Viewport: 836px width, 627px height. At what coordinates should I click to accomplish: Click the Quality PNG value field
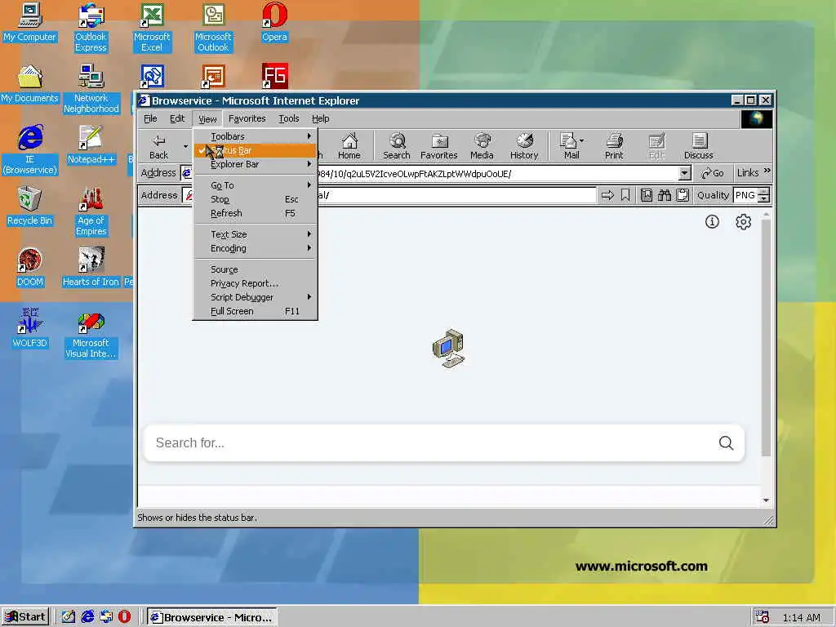point(746,195)
